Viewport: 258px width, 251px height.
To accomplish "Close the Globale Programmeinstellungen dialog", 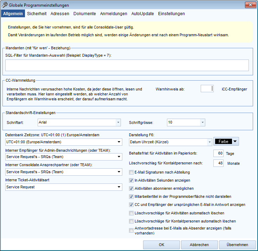I will tap(250, 5).
